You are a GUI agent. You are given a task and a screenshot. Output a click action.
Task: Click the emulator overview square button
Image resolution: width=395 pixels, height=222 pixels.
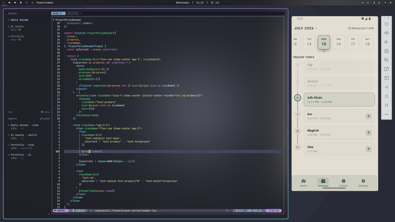tap(386, 105)
